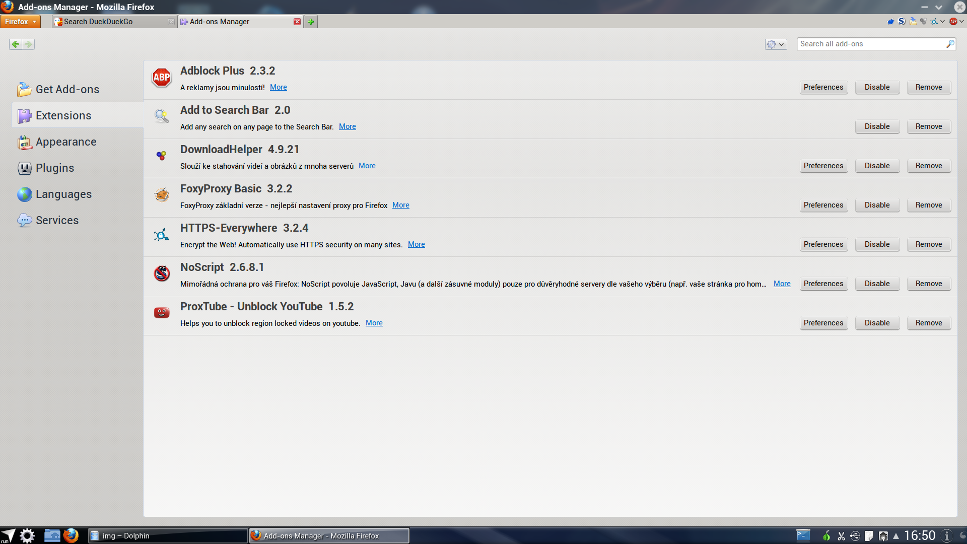
Task: Open the home folder icon in the taskbar
Action: [x=52, y=535]
